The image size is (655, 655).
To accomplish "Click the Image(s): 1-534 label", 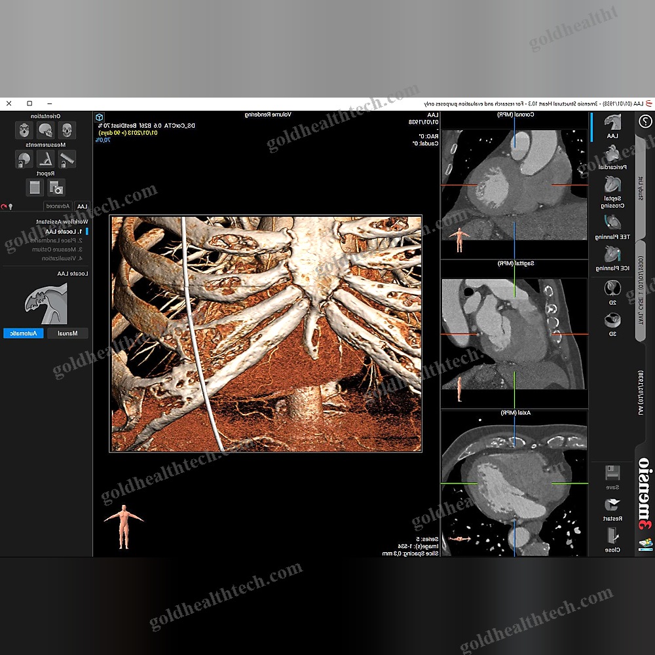I will [x=418, y=546].
